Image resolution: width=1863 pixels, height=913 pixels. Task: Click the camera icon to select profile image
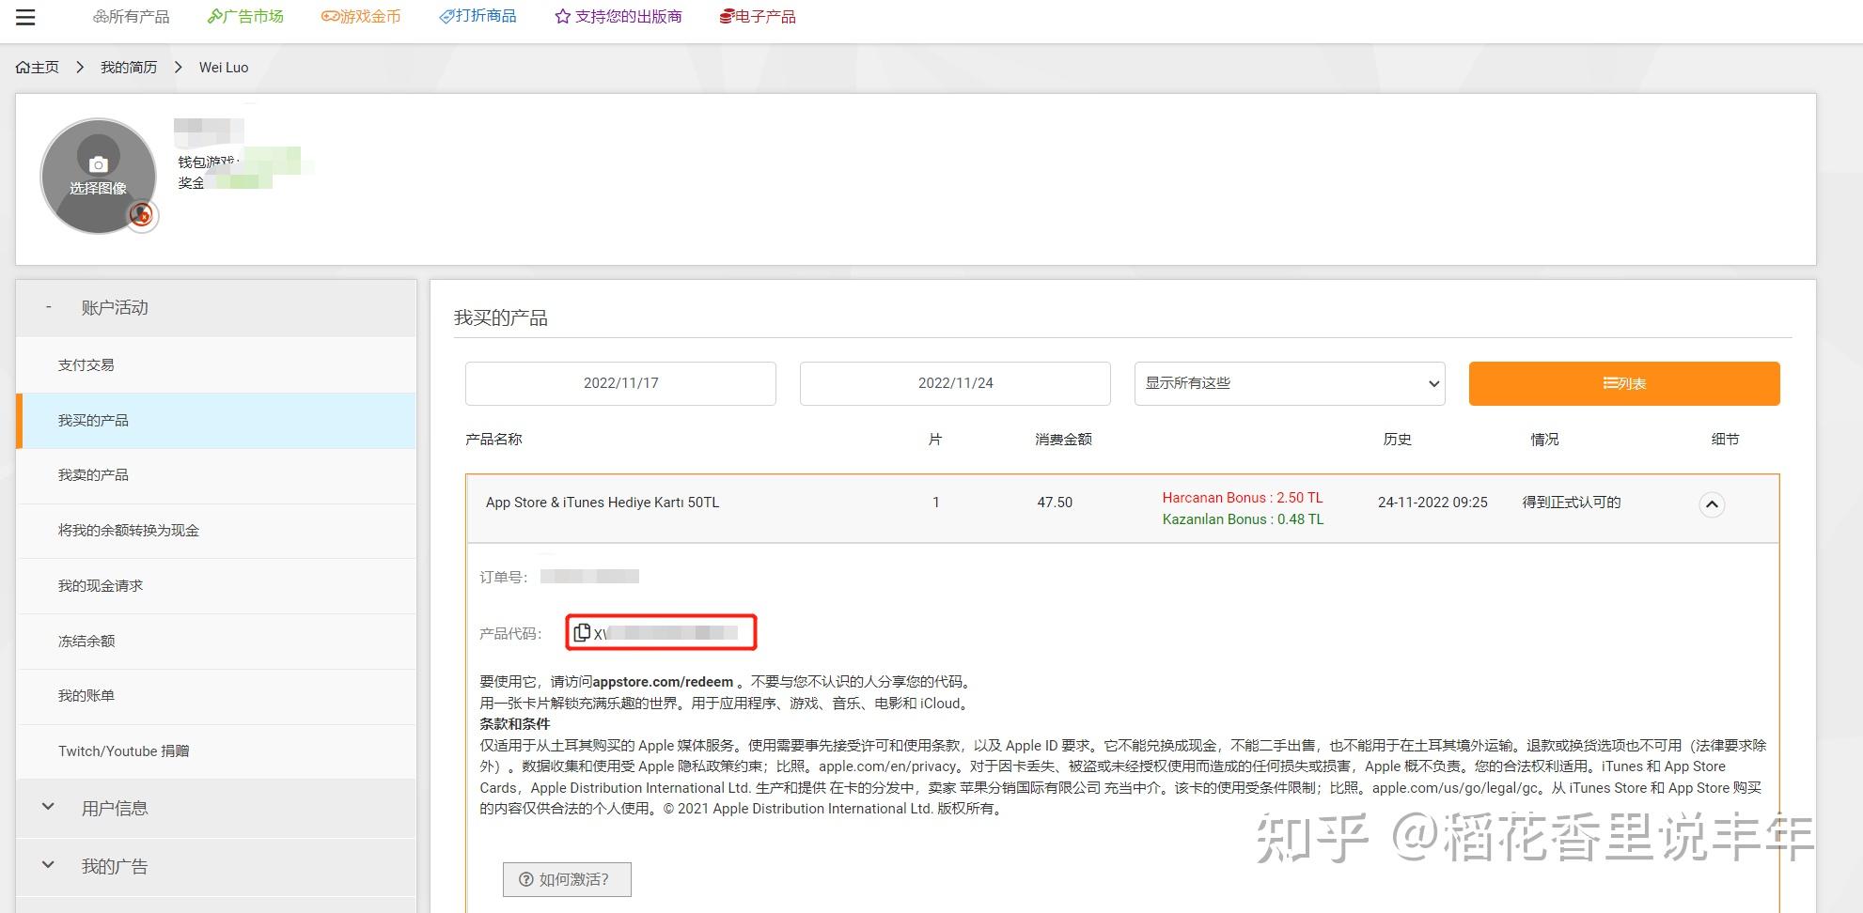99,164
